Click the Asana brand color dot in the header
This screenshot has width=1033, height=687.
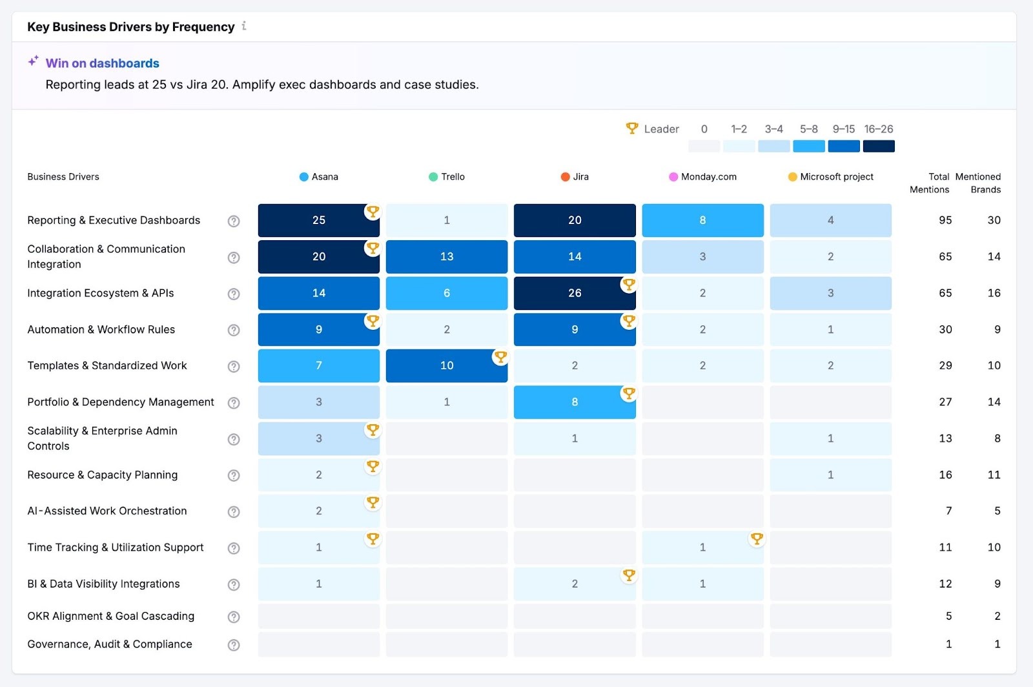point(302,176)
